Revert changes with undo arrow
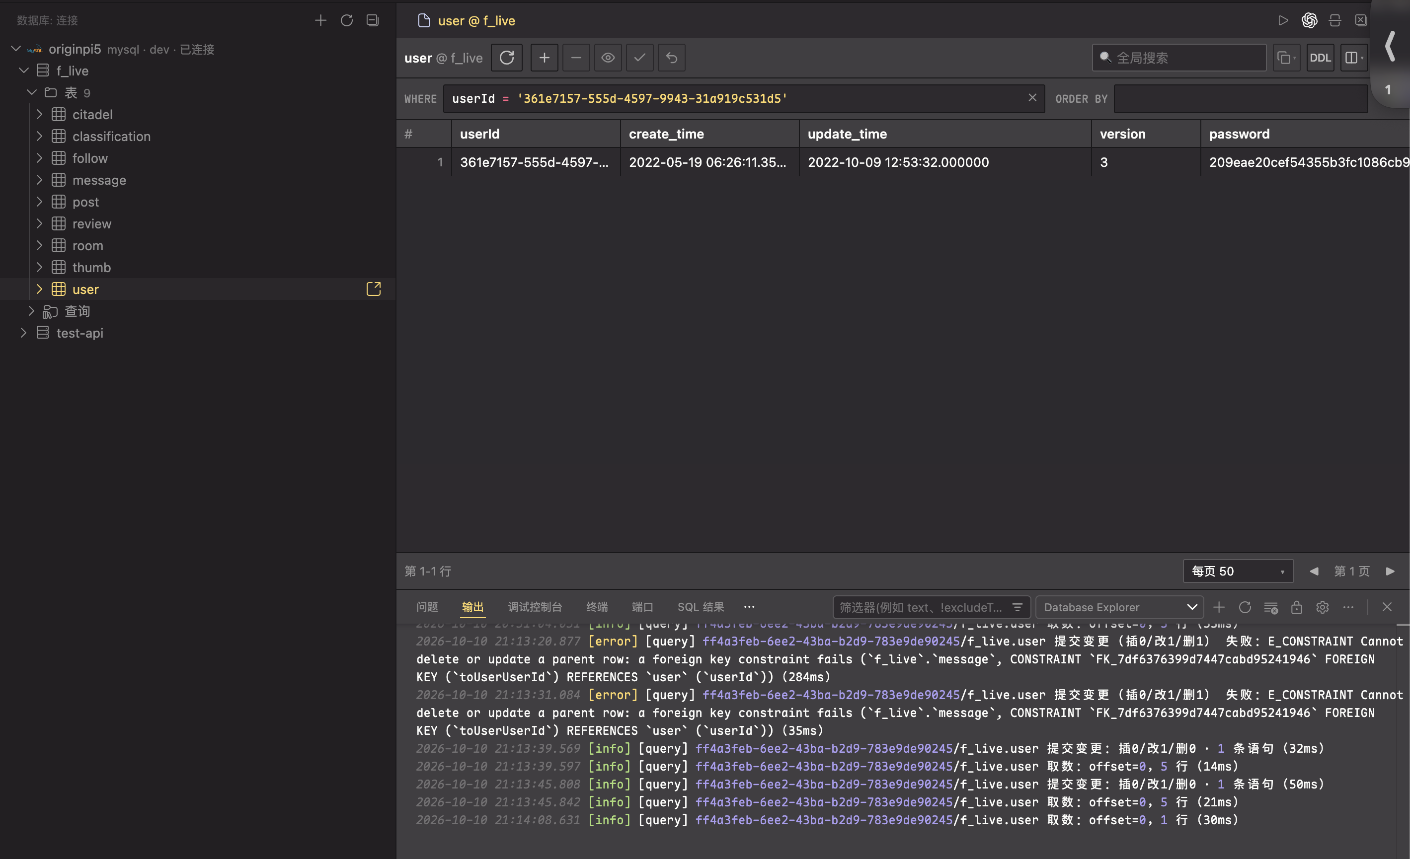Image resolution: width=1410 pixels, height=859 pixels. [672, 58]
